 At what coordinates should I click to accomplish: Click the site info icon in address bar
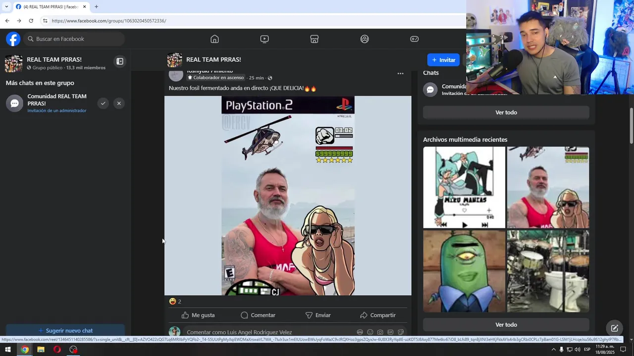(45, 21)
